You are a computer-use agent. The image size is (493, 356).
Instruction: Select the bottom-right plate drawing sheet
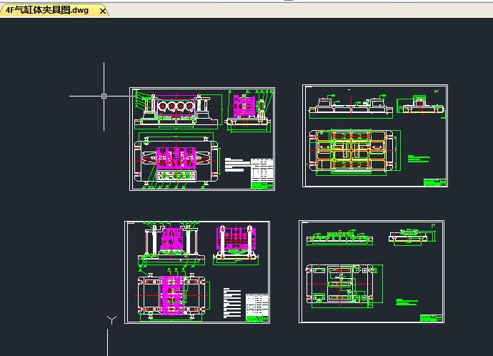point(372,272)
